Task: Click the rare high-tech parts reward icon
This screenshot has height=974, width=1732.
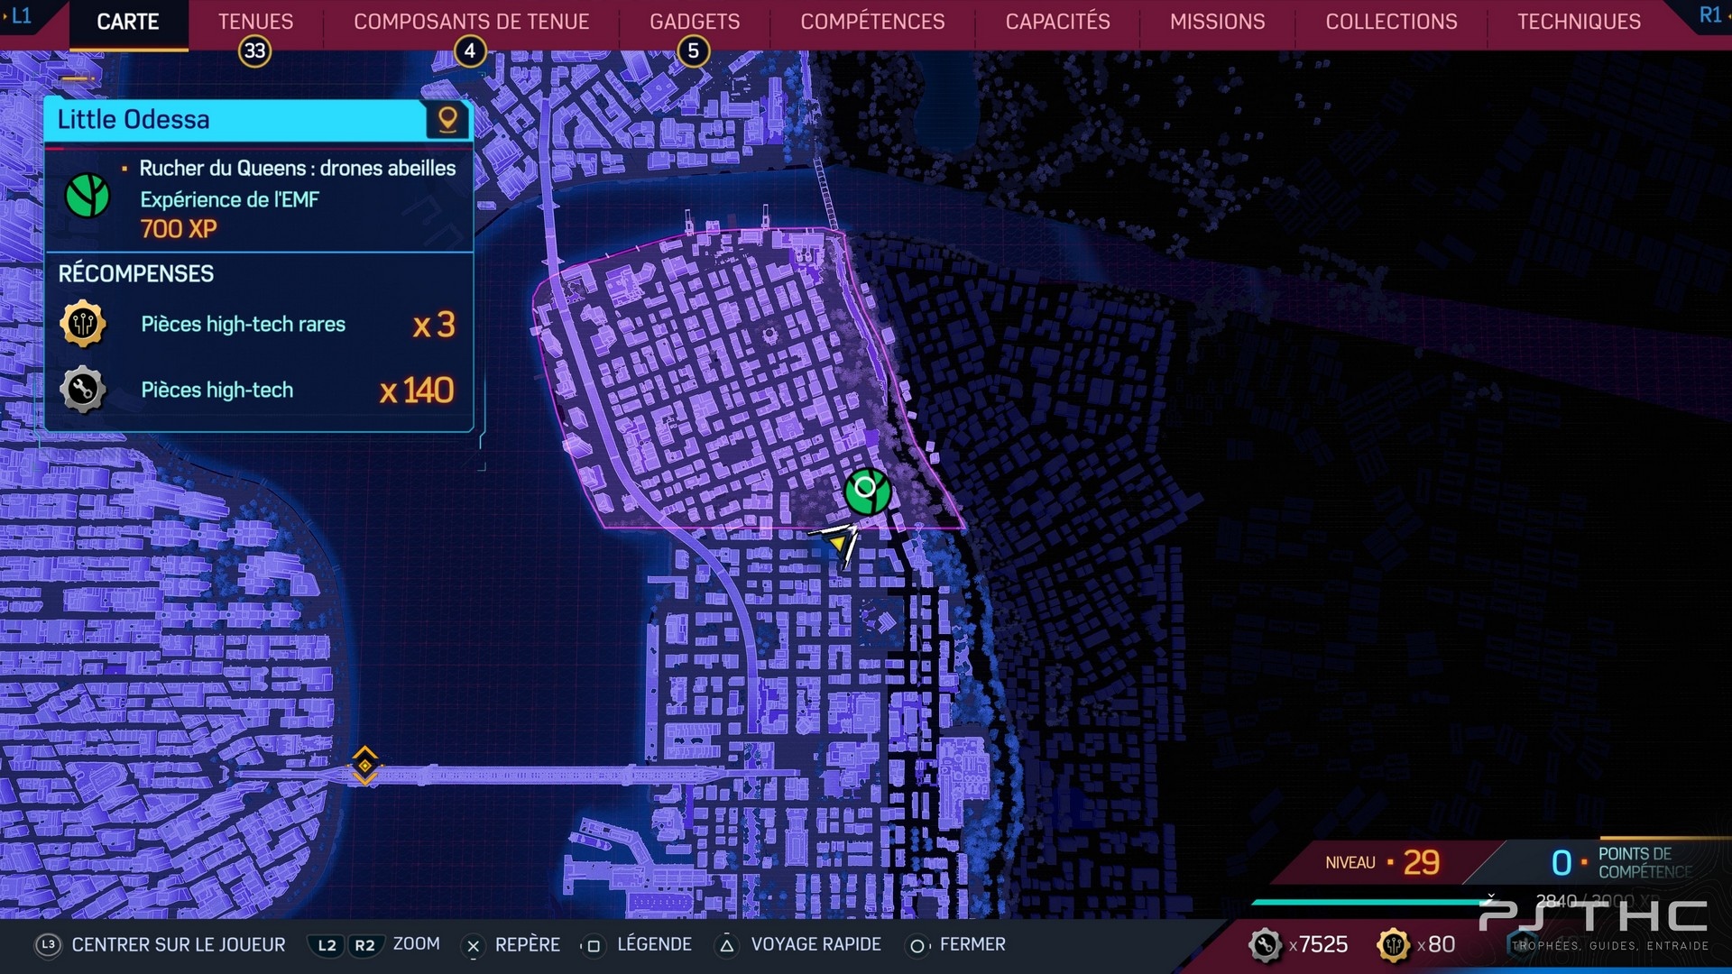Action: tap(83, 324)
